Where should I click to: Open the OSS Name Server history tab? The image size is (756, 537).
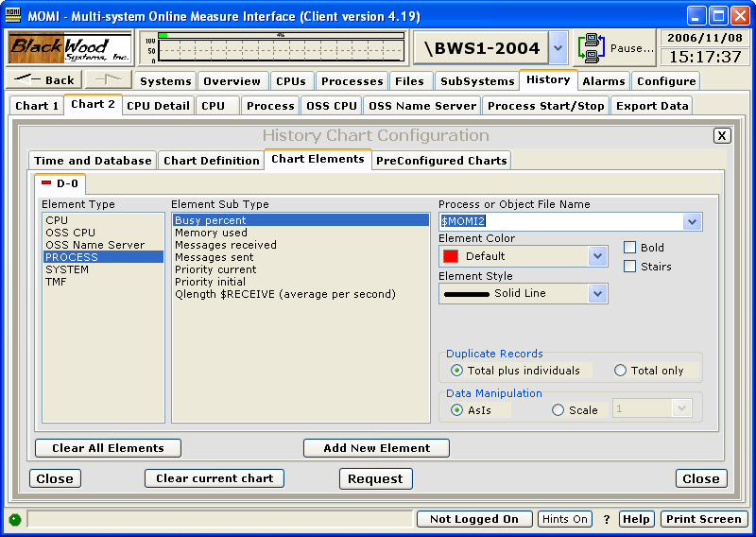pyautogui.click(x=422, y=106)
